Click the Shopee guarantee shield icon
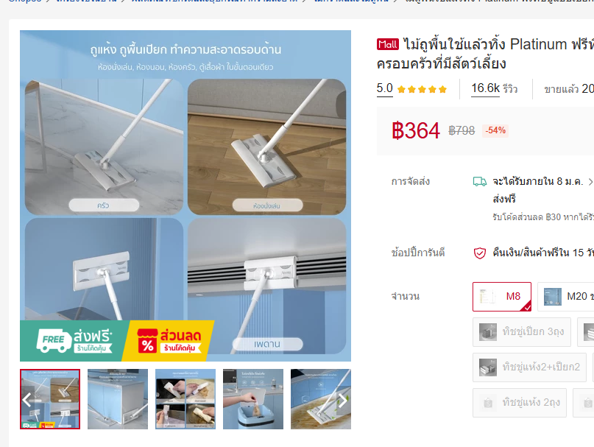The width and height of the screenshot is (594, 447). [480, 253]
